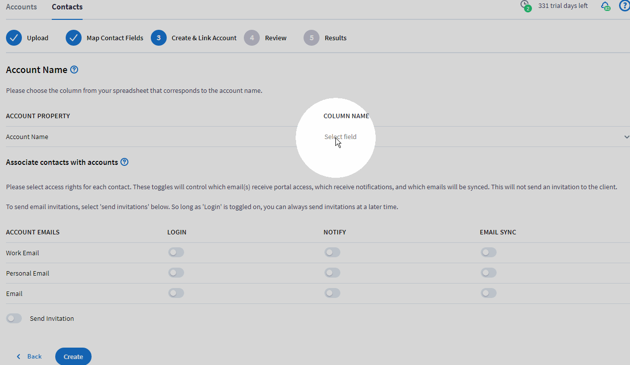This screenshot has width=630, height=365.
Task: Toggle Login for Work Email
Action: coord(176,252)
